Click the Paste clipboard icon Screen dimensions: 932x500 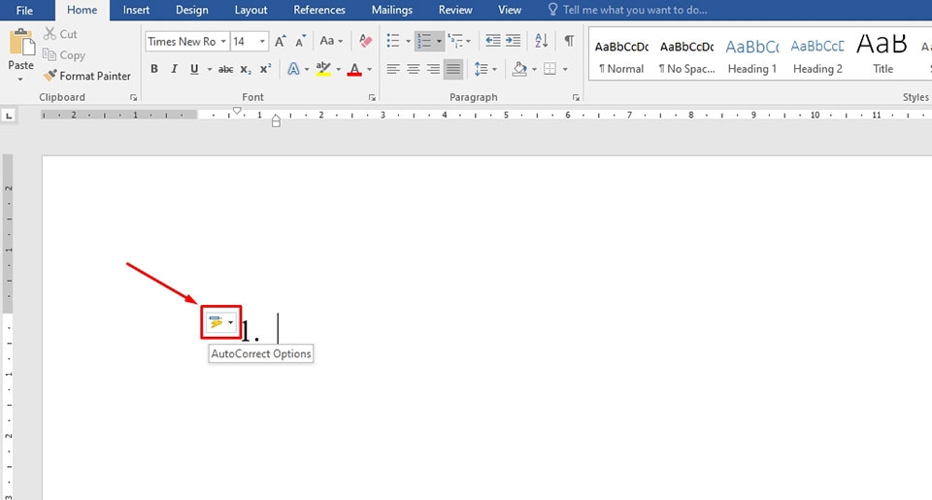tap(21, 43)
